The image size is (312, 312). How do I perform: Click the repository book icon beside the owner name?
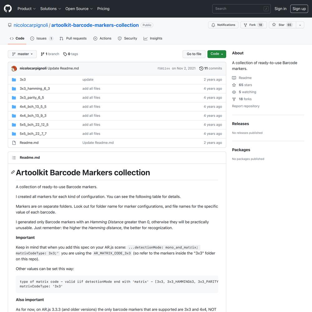coord(10,25)
